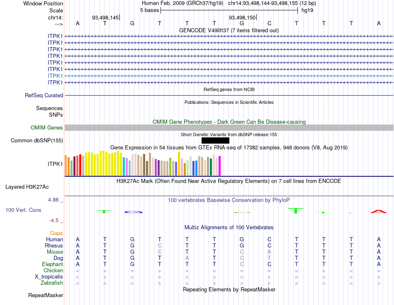Click the H3K27Ac Mark ENCODE title
Image resolution: width=394 pixels, height=305 pixels.
[229, 181]
